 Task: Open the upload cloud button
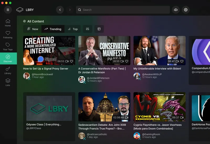pyautogui.click(x=176, y=10)
